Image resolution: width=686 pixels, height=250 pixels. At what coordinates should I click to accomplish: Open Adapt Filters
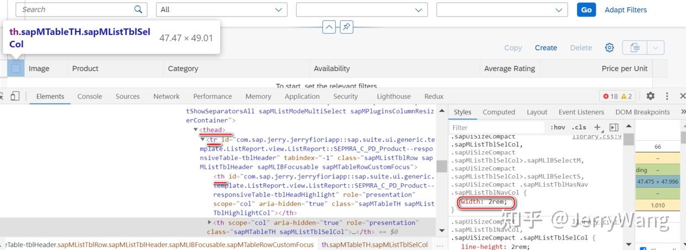tap(626, 9)
